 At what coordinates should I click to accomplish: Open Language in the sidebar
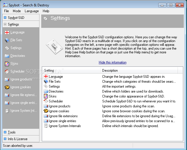coord(17,32)
